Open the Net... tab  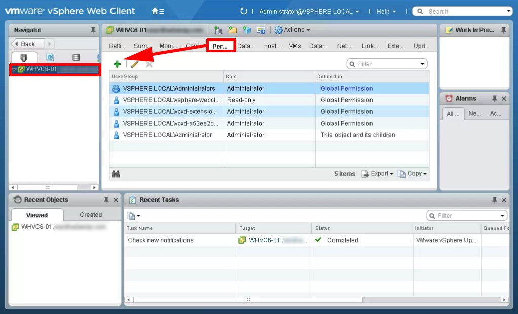[344, 46]
